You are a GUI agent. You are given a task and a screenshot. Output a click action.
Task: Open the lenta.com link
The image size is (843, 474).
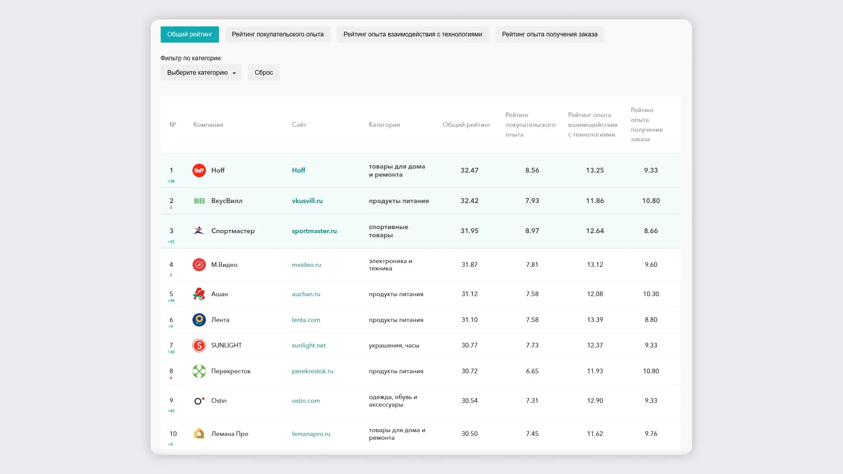[306, 320]
